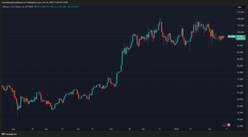Click the 76,000 price scale label

[240, 72]
